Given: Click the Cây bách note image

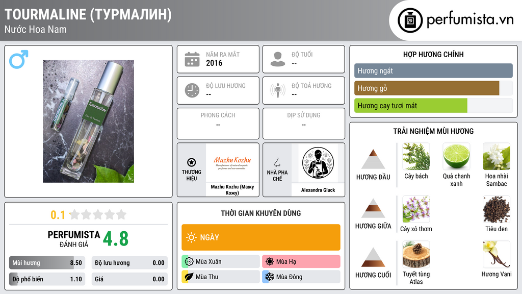Looking at the screenshot, I should (x=416, y=157).
